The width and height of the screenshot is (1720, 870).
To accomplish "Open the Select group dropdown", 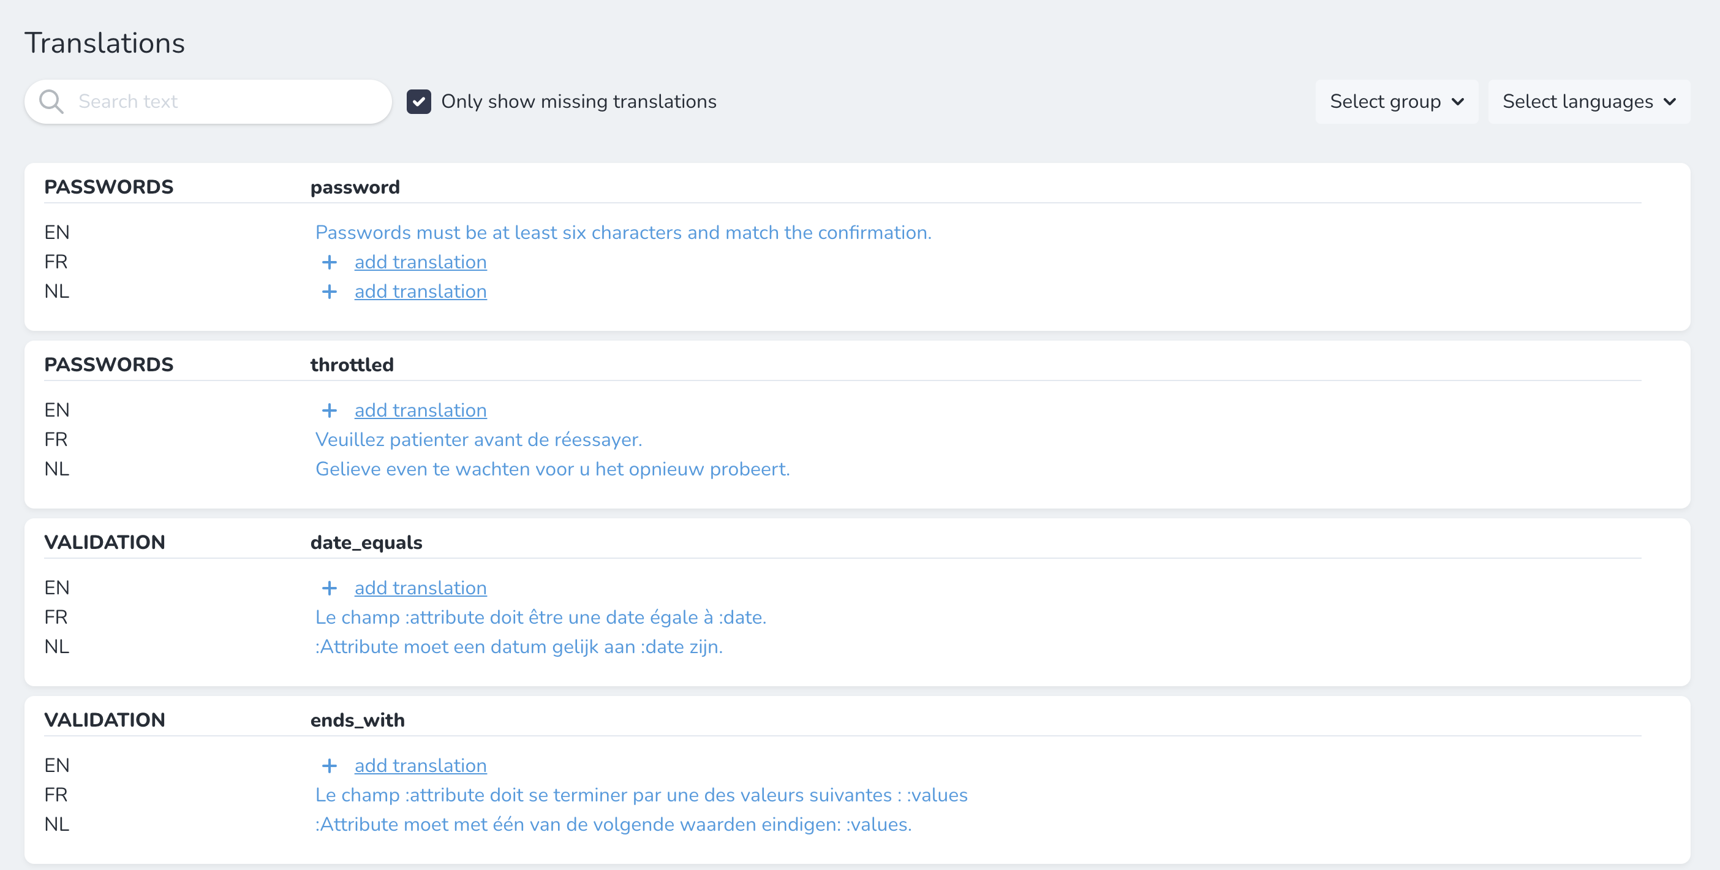I will point(1396,102).
